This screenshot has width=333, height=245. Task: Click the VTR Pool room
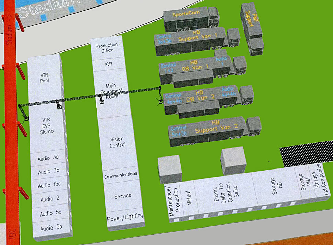(45, 78)
